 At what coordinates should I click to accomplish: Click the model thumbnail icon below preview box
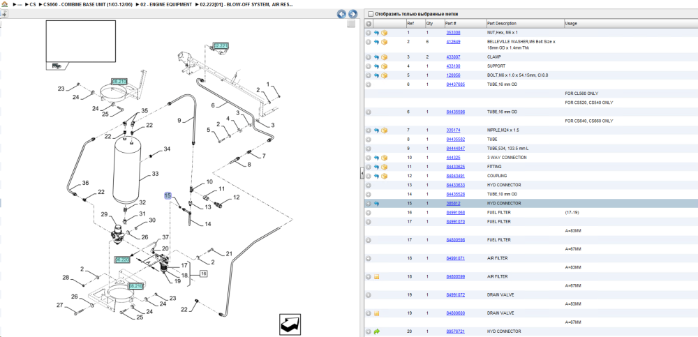coord(57,66)
